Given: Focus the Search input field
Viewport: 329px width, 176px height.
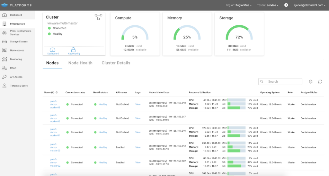Looking at the screenshot, I should 280,81.
